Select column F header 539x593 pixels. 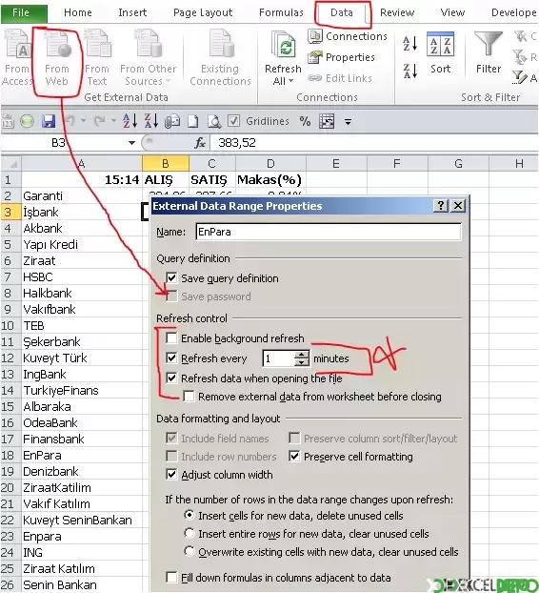tap(397, 163)
